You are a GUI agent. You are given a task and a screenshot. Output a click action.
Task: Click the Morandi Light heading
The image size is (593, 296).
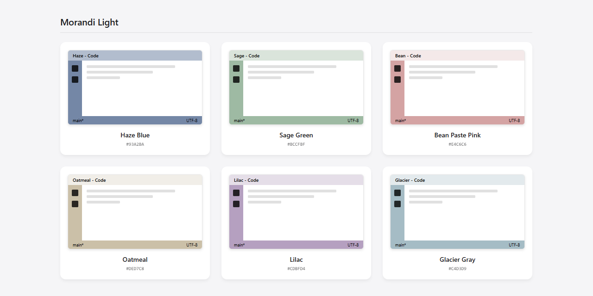[x=89, y=22]
